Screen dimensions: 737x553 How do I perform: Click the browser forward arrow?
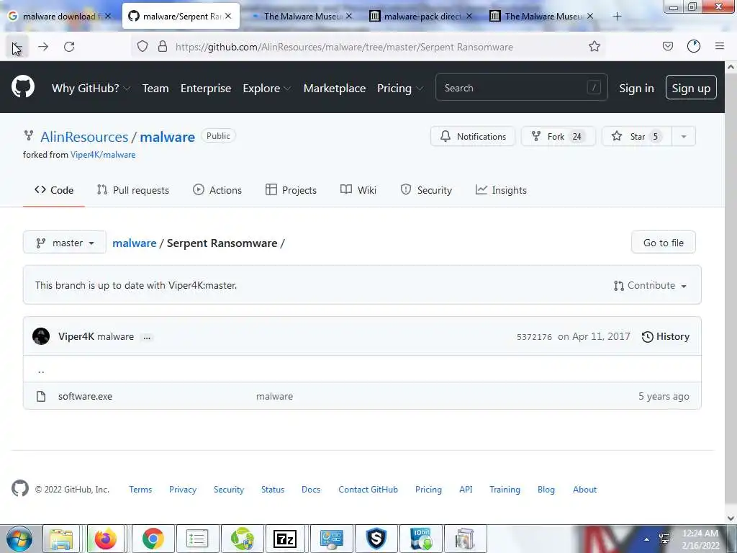pyautogui.click(x=43, y=47)
